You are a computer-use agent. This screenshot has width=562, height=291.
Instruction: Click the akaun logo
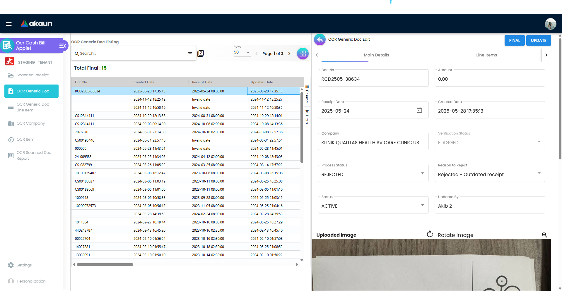point(37,24)
